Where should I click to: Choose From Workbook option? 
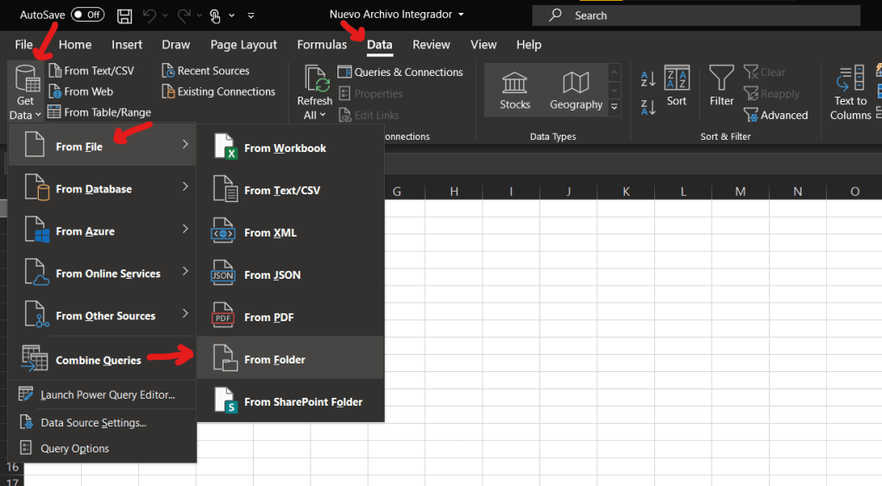[x=285, y=148]
